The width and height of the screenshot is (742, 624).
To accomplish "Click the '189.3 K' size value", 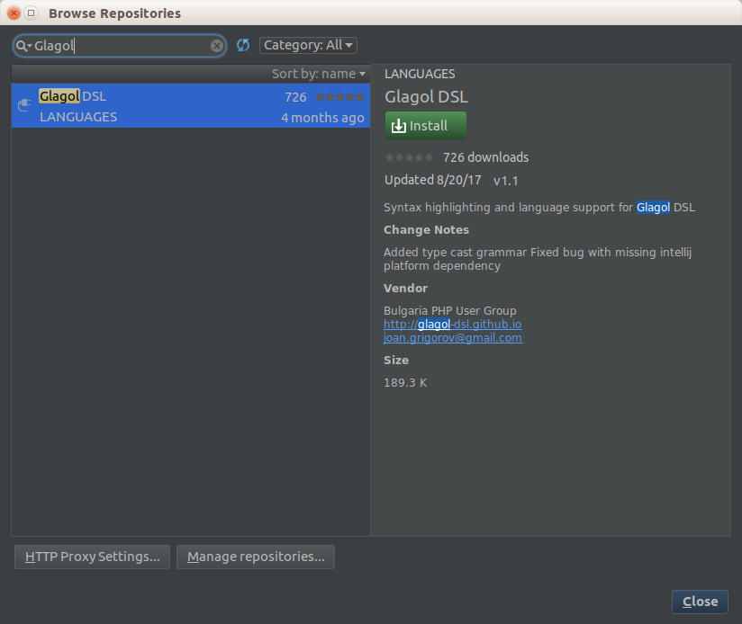I will pos(405,383).
